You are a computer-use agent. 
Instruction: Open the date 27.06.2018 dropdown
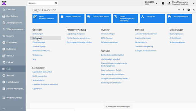click(156, 3)
